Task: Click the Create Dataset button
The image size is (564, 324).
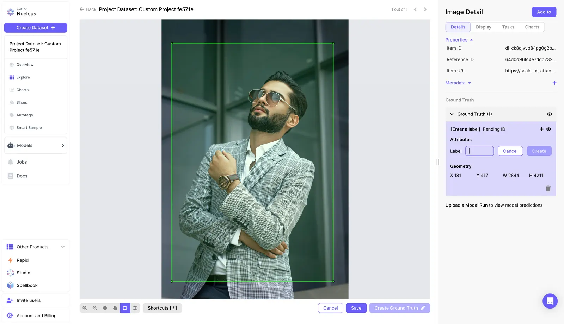Action: [x=35, y=27]
